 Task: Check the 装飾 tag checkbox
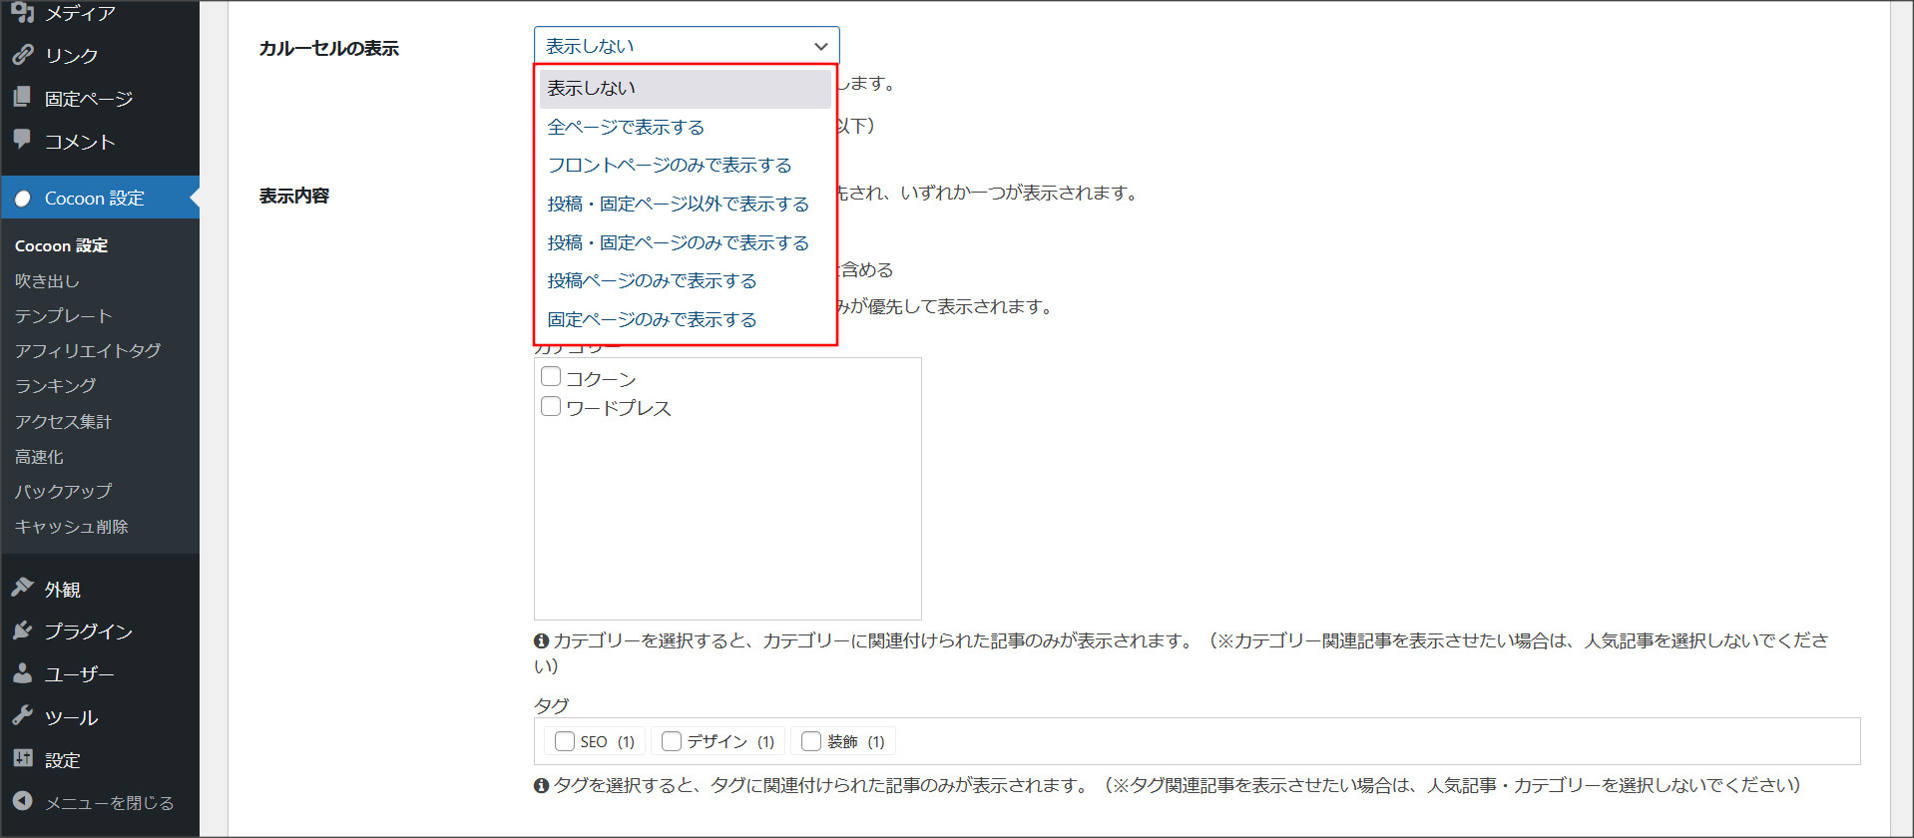click(x=811, y=741)
